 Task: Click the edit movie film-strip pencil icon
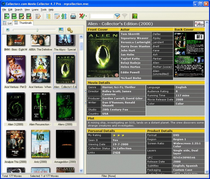(22, 16)
